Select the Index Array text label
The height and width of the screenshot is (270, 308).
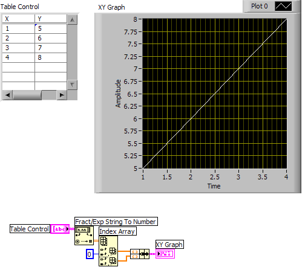click(x=117, y=231)
